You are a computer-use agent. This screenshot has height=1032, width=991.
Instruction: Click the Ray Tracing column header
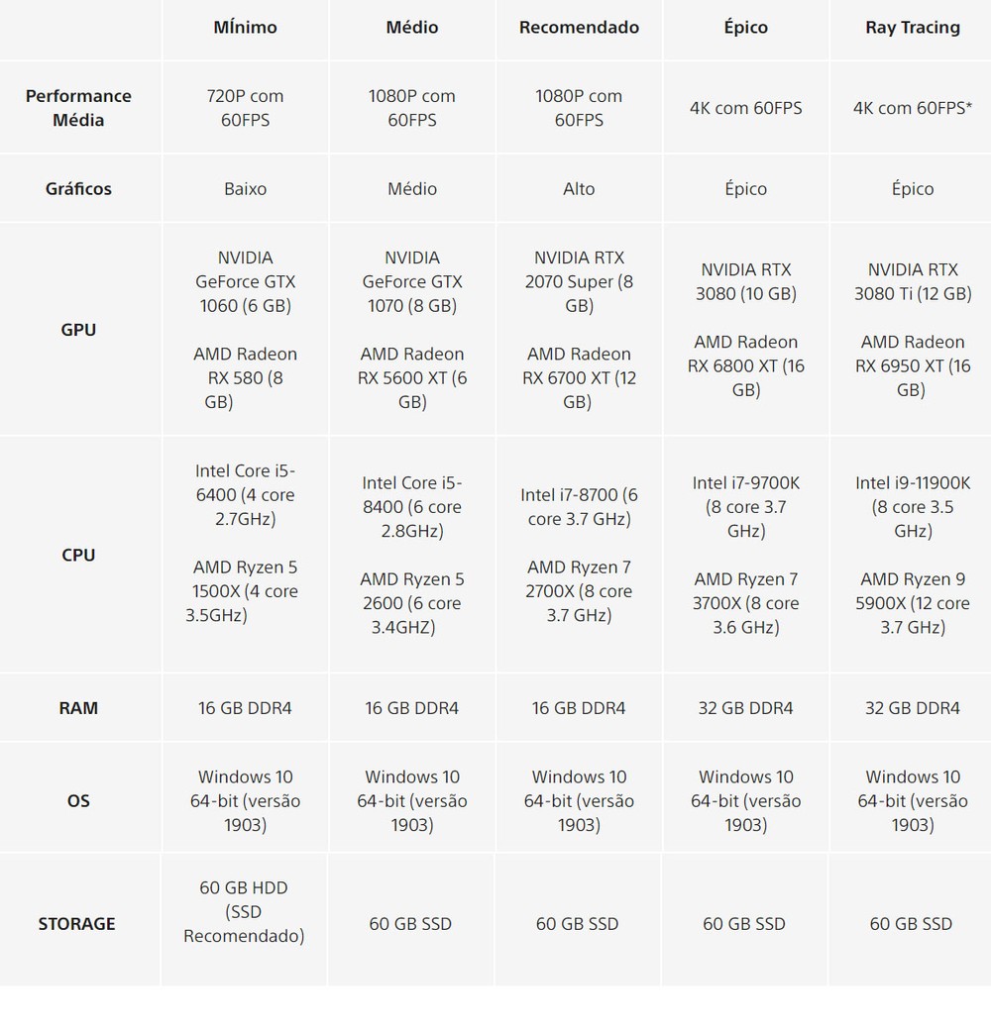pos(912,28)
